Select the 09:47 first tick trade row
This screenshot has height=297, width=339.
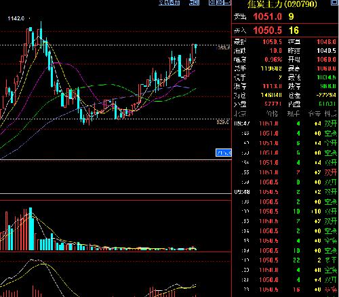(285, 123)
